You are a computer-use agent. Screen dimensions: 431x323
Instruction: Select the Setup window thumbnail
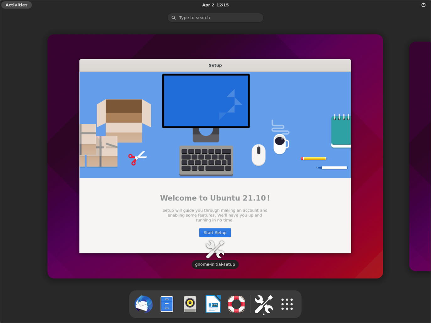[x=215, y=156]
